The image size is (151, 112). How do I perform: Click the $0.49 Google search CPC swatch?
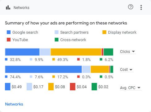(8, 87)
